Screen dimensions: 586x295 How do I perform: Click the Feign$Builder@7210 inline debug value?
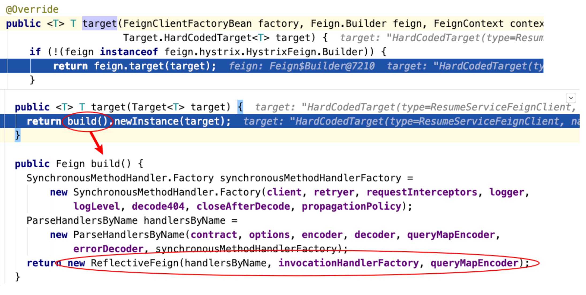click(x=322, y=66)
